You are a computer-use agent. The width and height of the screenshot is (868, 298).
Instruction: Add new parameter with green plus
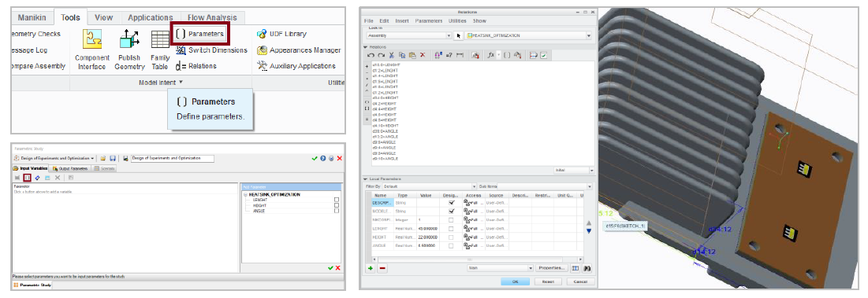(370, 268)
